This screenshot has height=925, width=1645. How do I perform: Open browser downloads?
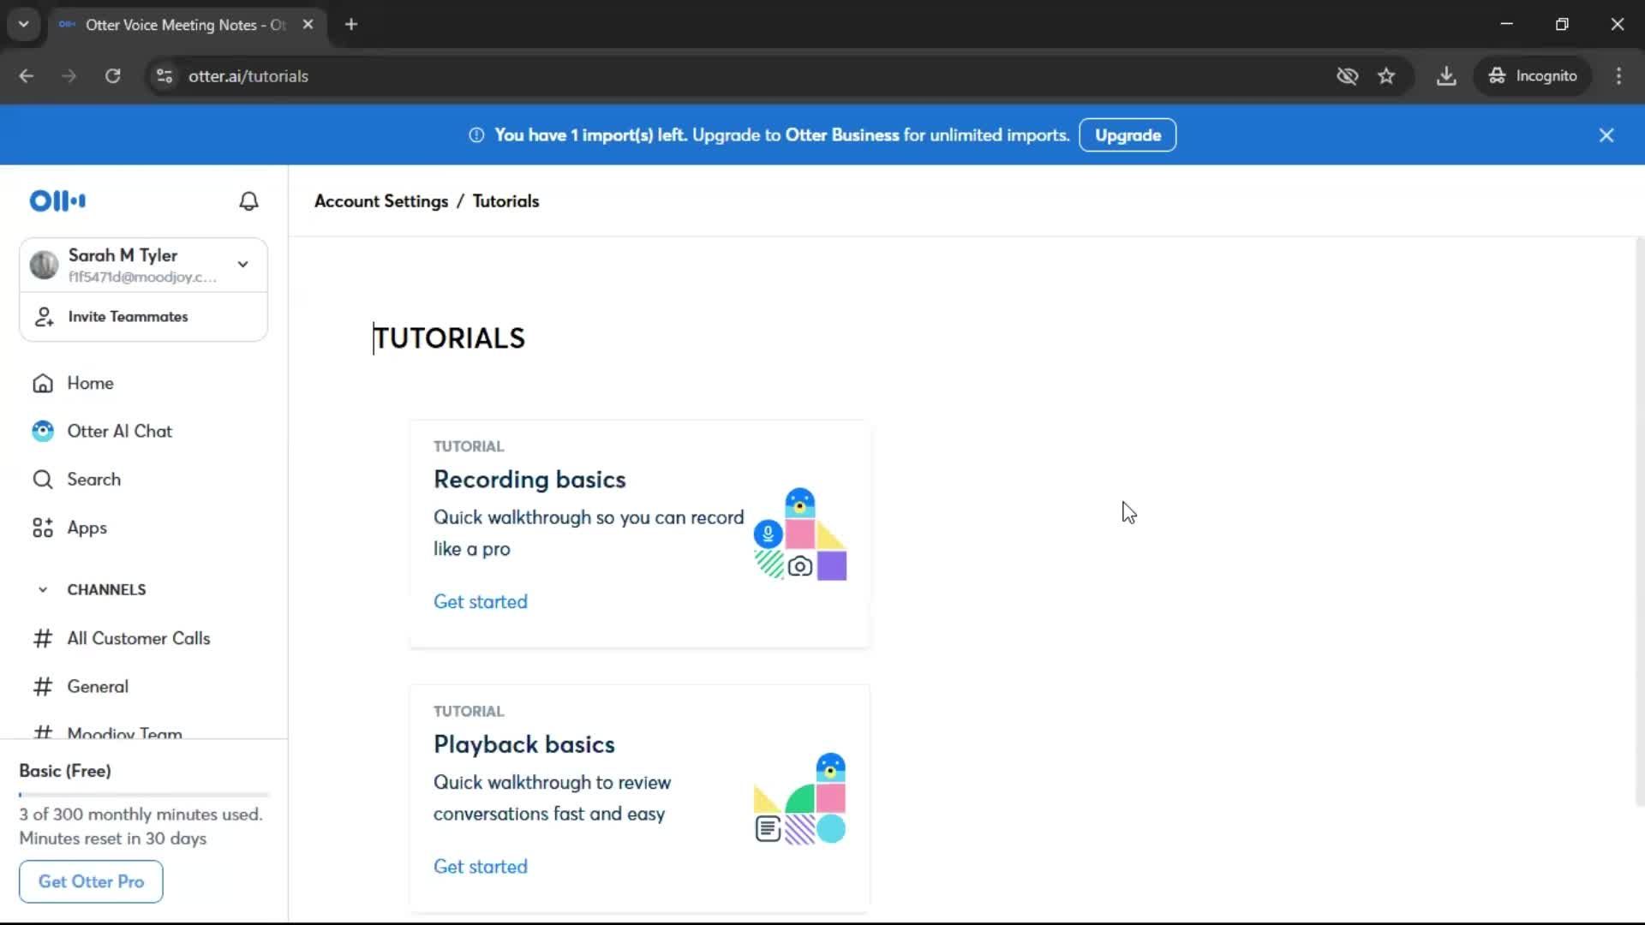[1446, 76]
